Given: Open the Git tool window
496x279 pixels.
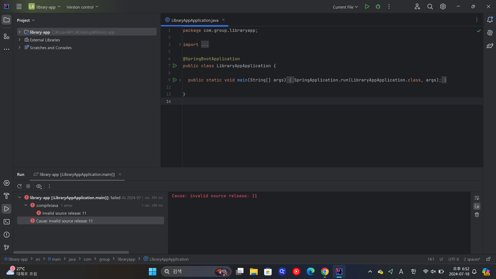Looking at the screenshot, I should (6, 247).
